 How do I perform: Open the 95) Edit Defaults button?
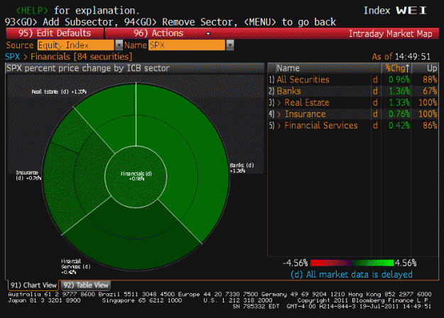(55, 33)
